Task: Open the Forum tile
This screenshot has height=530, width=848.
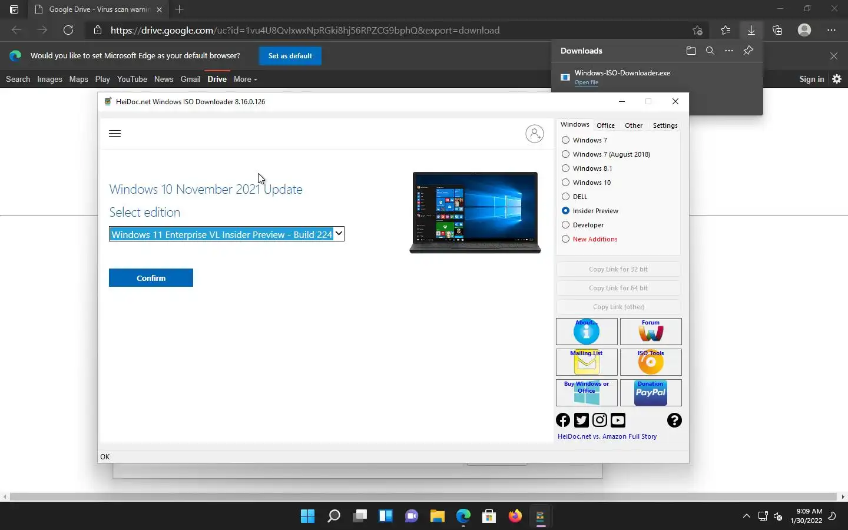Action: click(x=651, y=332)
